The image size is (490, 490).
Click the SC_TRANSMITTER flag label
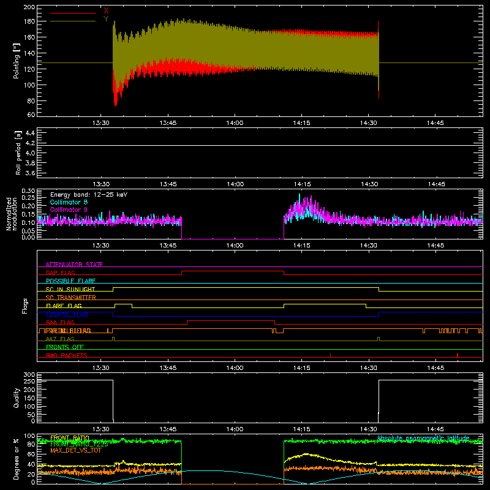click(71, 298)
